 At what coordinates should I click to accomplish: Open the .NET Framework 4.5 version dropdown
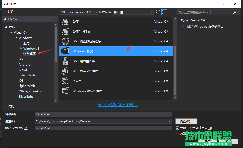click(x=96, y=12)
